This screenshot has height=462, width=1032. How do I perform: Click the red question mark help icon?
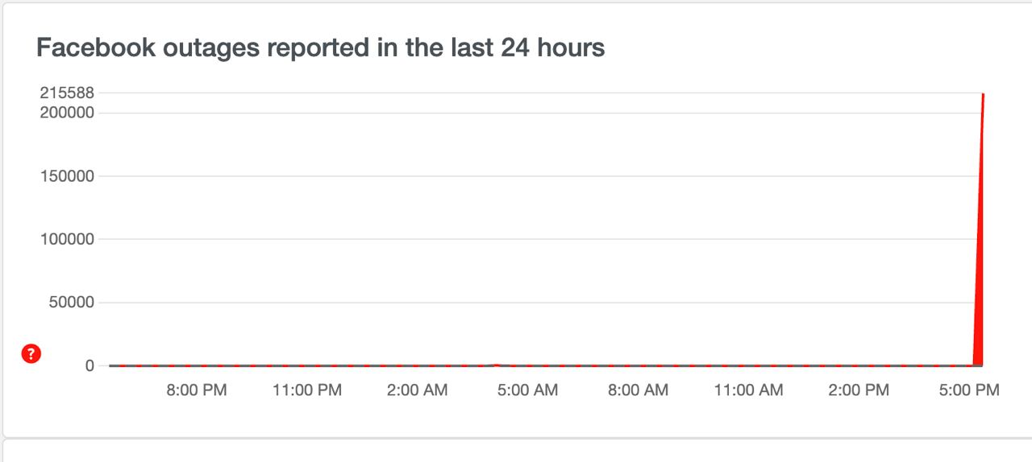pos(31,353)
